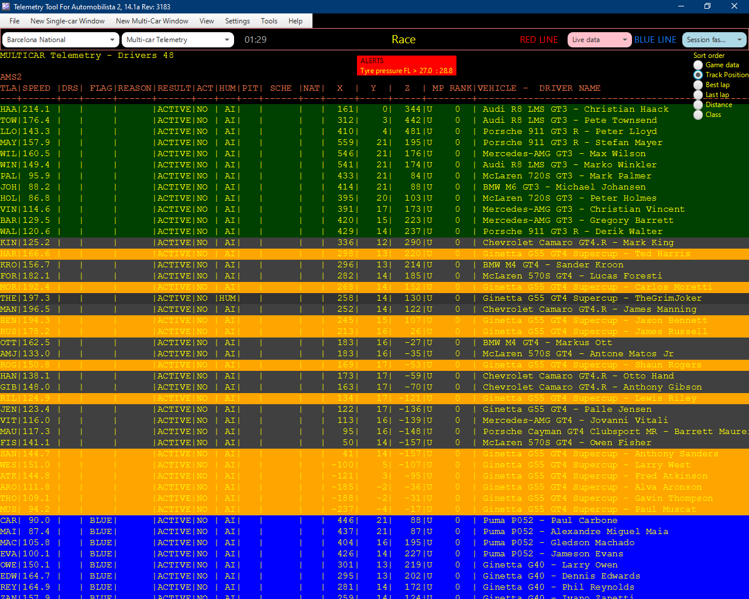Click the red tyre pressure alert box

(407, 66)
